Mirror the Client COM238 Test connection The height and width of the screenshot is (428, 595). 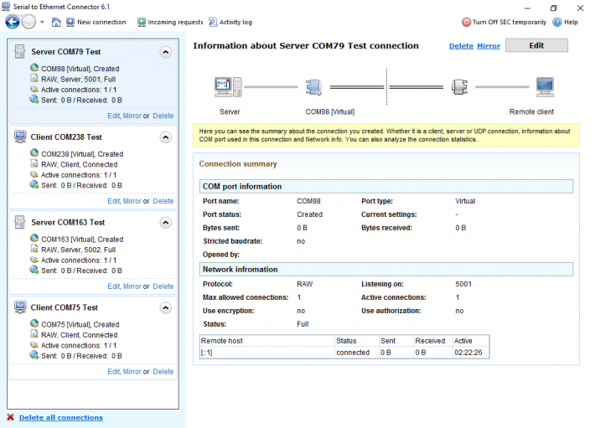point(132,201)
